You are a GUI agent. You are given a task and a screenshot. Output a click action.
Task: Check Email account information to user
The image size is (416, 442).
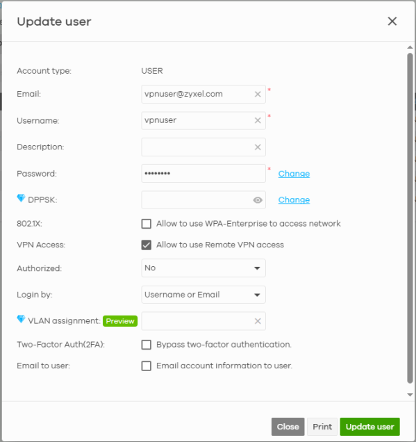pos(146,366)
